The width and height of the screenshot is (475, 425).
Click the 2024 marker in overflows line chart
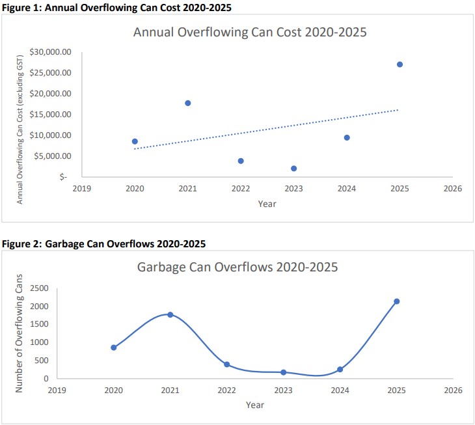[x=340, y=370]
